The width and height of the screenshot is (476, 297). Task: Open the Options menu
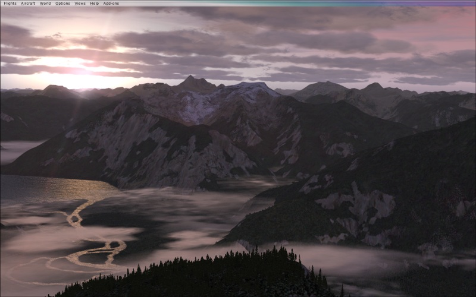coord(62,4)
